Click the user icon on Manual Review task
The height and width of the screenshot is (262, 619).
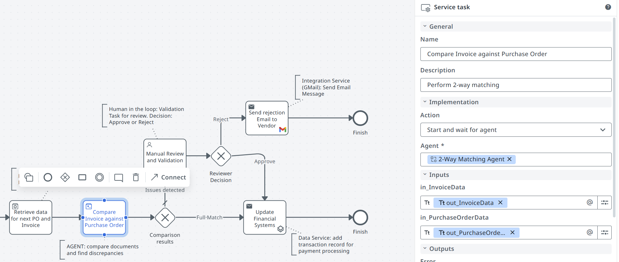coord(149,145)
